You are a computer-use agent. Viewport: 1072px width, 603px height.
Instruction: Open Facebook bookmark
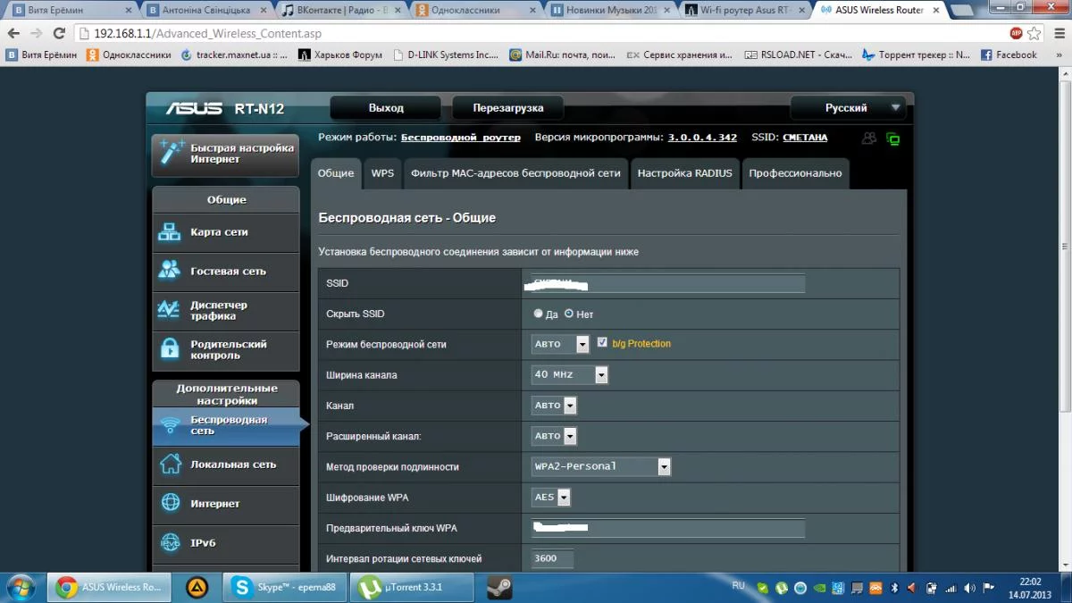tap(1009, 54)
